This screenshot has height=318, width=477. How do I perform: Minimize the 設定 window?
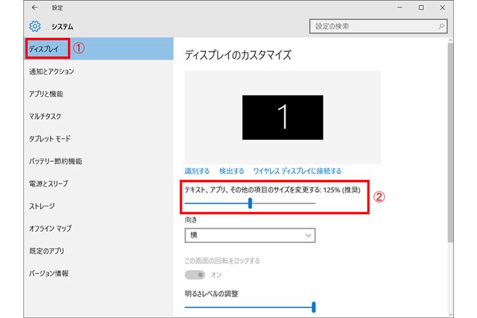(400, 7)
